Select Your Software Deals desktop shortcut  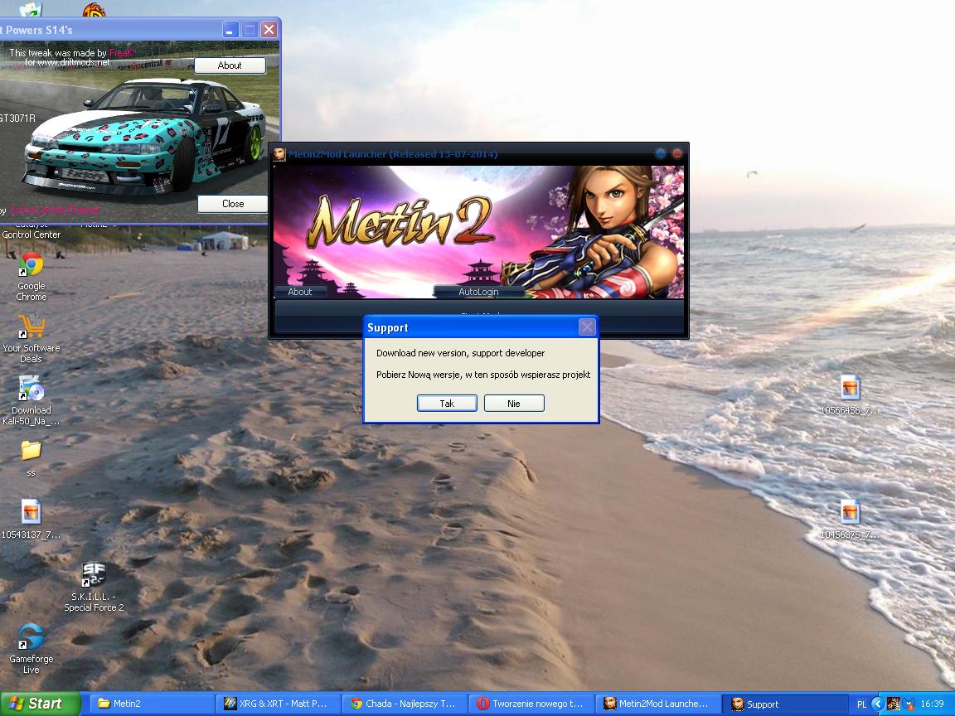(31, 339)
